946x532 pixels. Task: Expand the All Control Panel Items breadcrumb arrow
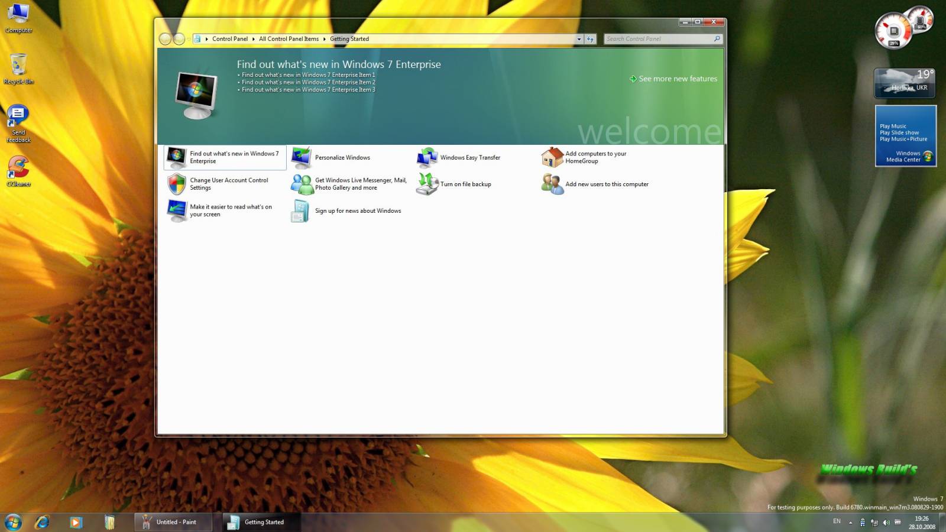pyautogui.click(x=324, y=39)
